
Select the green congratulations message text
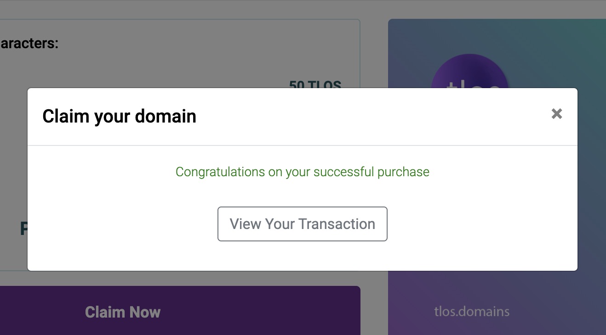point(302,172)
